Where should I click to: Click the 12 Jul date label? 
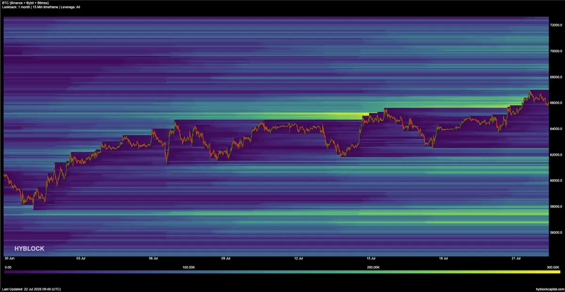pos(298,258)
